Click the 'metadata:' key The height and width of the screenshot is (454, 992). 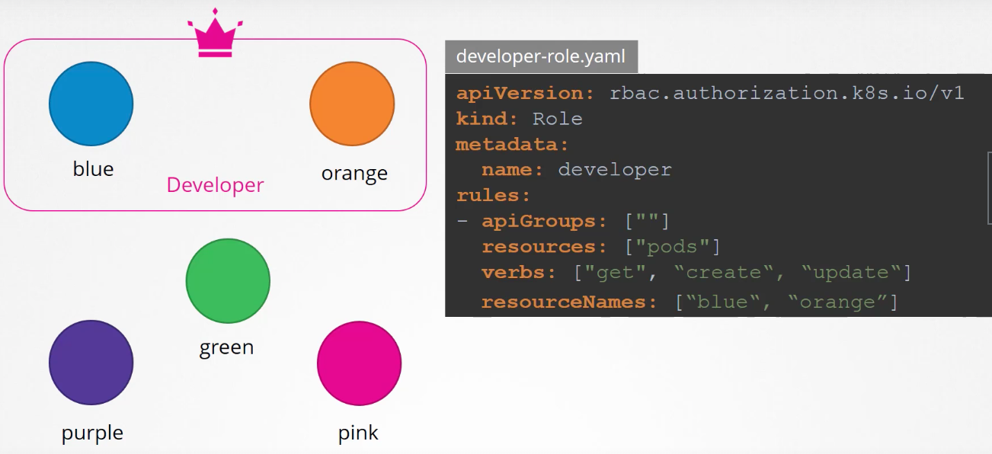pos(513,144)
